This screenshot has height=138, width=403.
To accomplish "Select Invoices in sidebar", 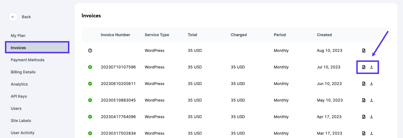I will pos(18,48).
